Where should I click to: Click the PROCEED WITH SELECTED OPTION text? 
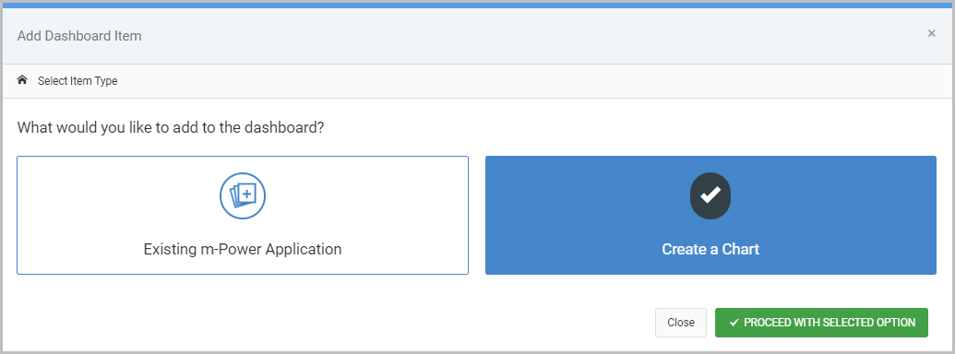point(830,323)
